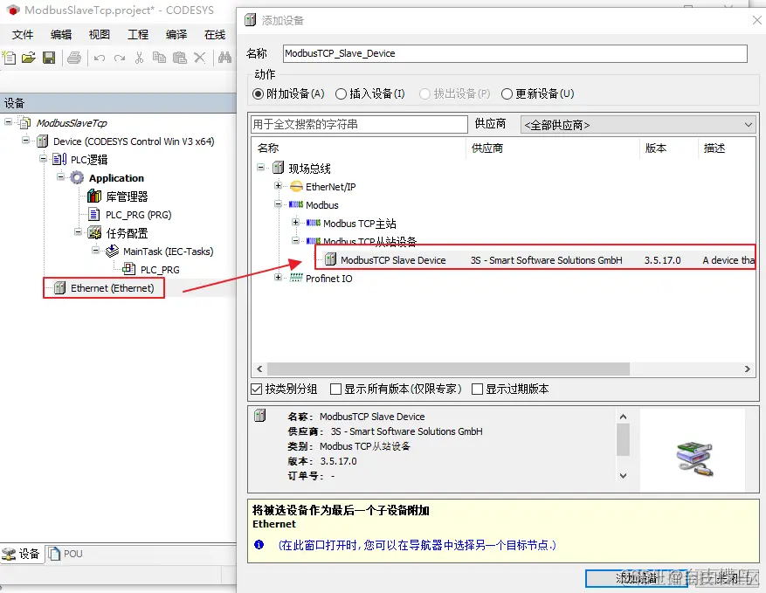Click the Paste clipboard icon
This screenshot has height=593, width=766.
(x=180, y=58)
